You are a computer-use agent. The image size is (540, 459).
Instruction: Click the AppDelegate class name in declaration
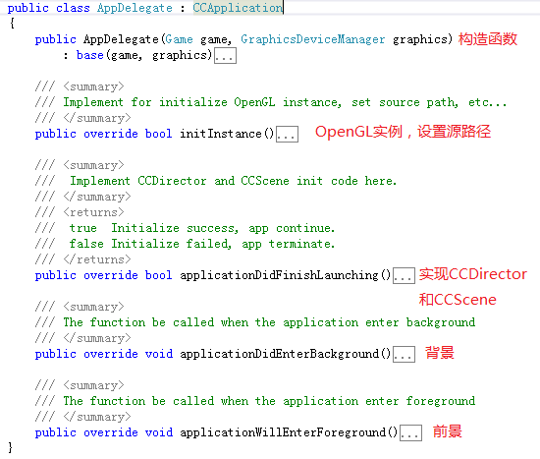pos(135,8)
